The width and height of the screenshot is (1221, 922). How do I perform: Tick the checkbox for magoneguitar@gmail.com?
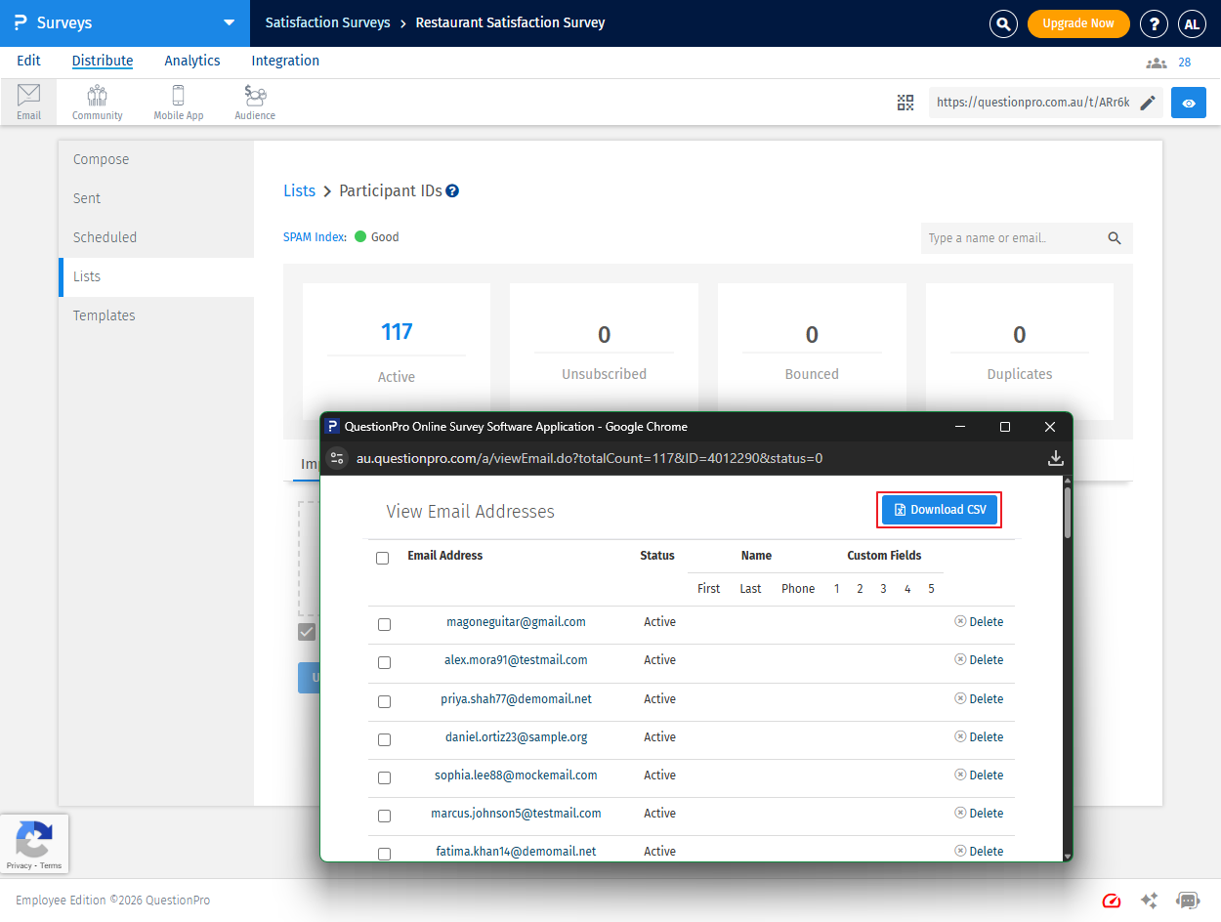tap(384, 624)
